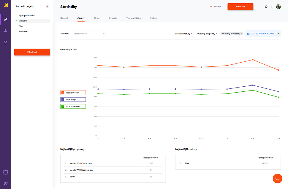
Task: Toggle the location/search series in the legend
Action: pos(73,93)
